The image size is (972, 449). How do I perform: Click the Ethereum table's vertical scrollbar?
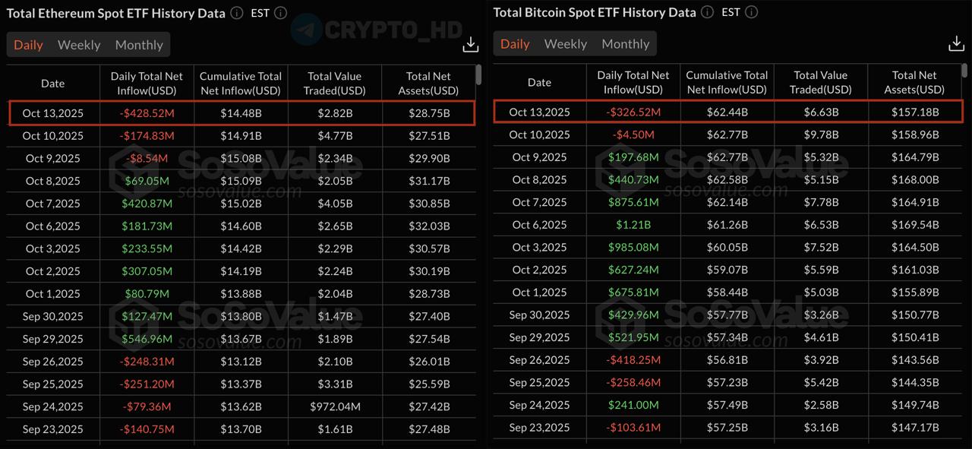coord(478,74)
